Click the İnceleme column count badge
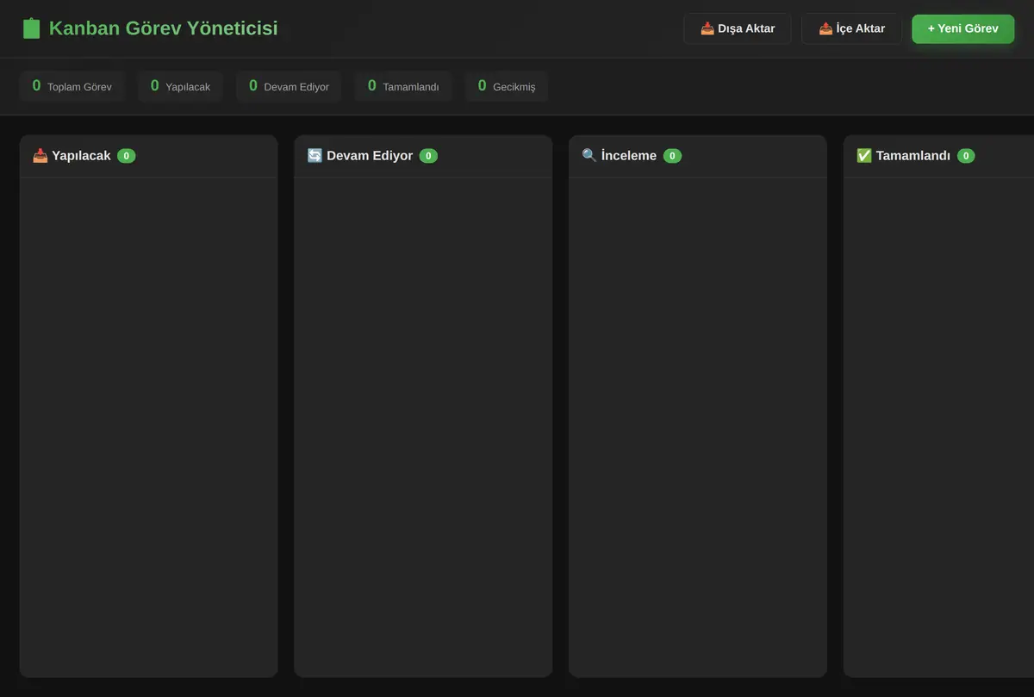 coord(672,156)
